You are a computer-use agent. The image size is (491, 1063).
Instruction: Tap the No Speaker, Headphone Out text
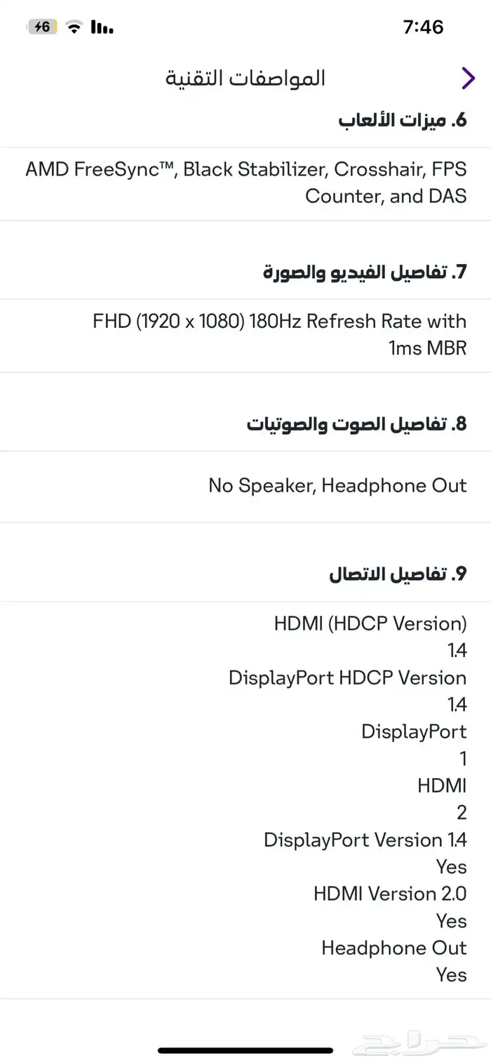pos(337,485)
